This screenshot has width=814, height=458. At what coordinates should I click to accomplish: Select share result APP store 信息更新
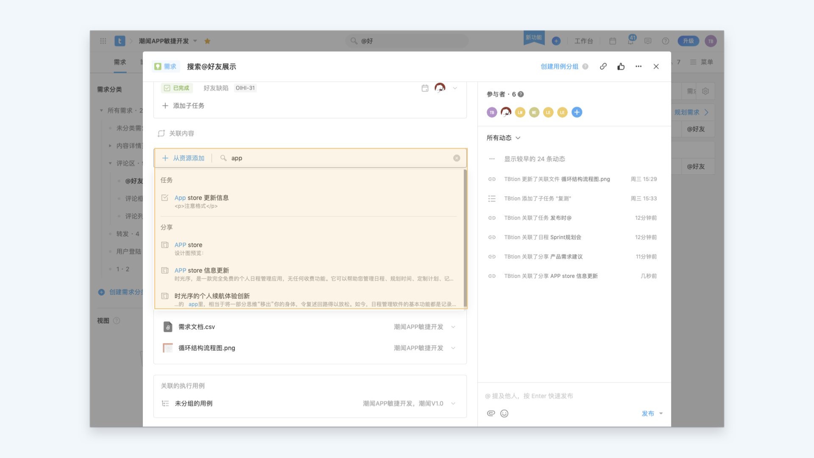click(x=309, y=274)
